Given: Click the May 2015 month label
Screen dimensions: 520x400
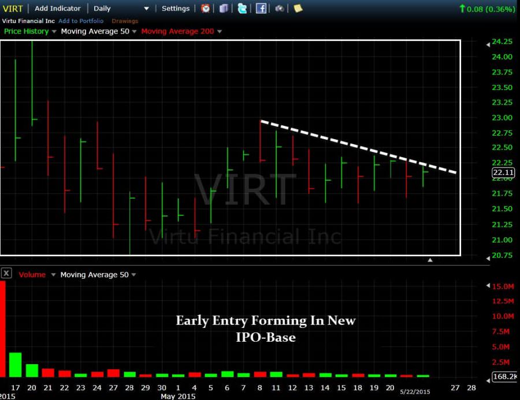Looking at the screenshot, I should [178, 397].
